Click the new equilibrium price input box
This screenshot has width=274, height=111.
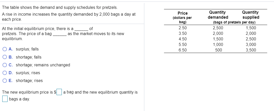[x=59, y=92]
